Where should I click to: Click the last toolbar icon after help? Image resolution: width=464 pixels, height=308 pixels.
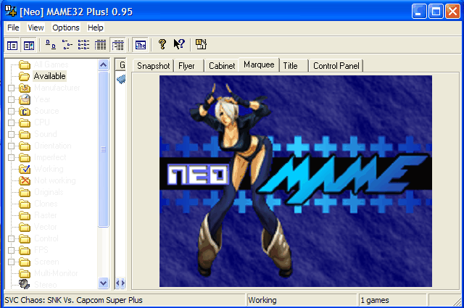click(x=201, y=44)
